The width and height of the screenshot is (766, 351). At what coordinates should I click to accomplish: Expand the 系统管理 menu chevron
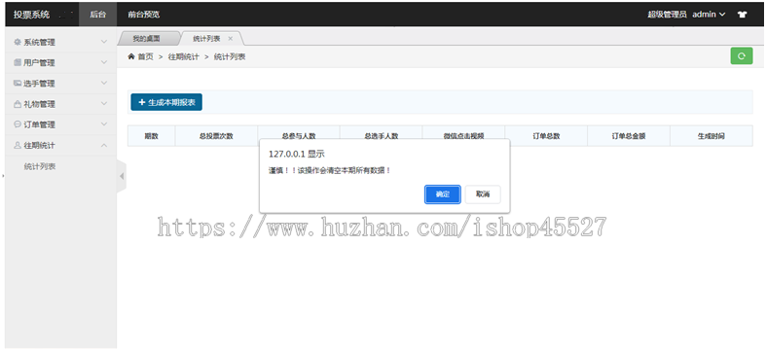[104, 42]
